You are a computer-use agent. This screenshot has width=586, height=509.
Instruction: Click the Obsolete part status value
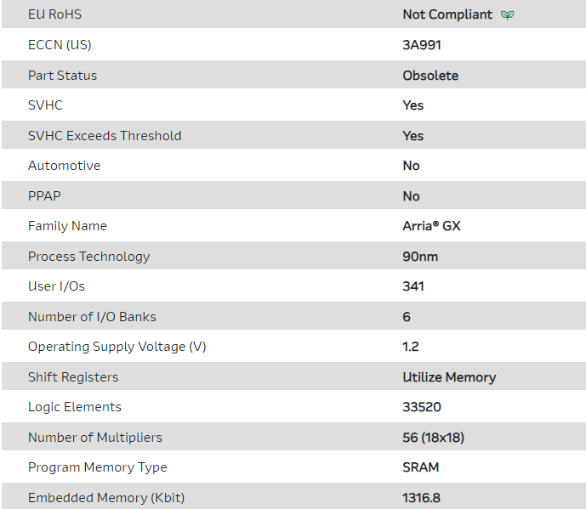point(430,76)
